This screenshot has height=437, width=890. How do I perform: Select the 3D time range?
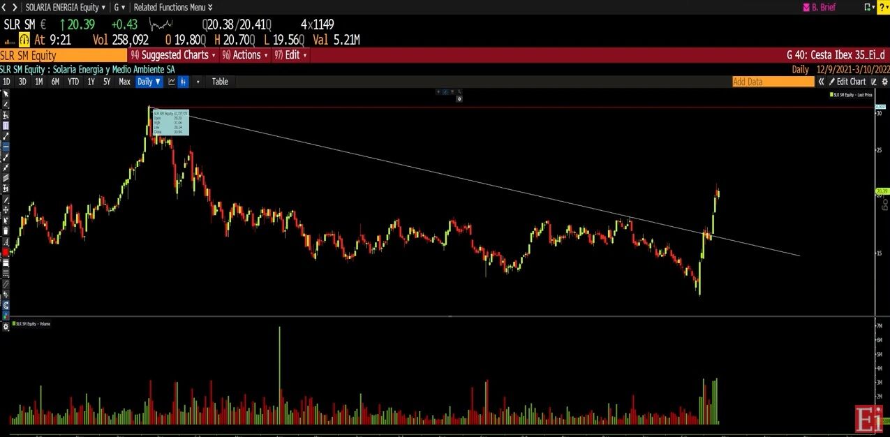point(22,82)
